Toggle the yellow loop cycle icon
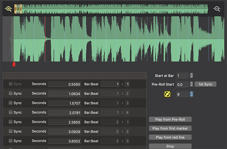Image resolution: width=227 pixels, height=149 pixels. [167, 94]
